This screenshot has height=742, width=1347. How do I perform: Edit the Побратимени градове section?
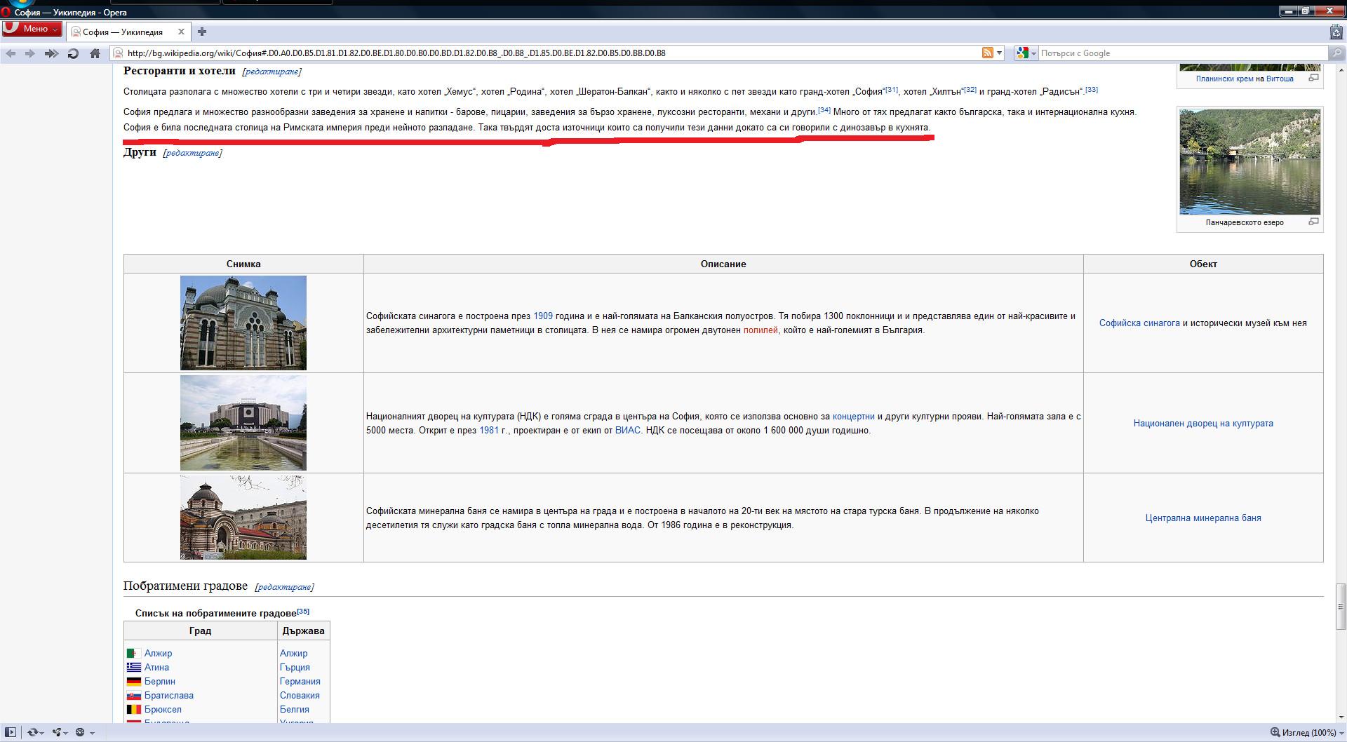(x=284, y=587)
